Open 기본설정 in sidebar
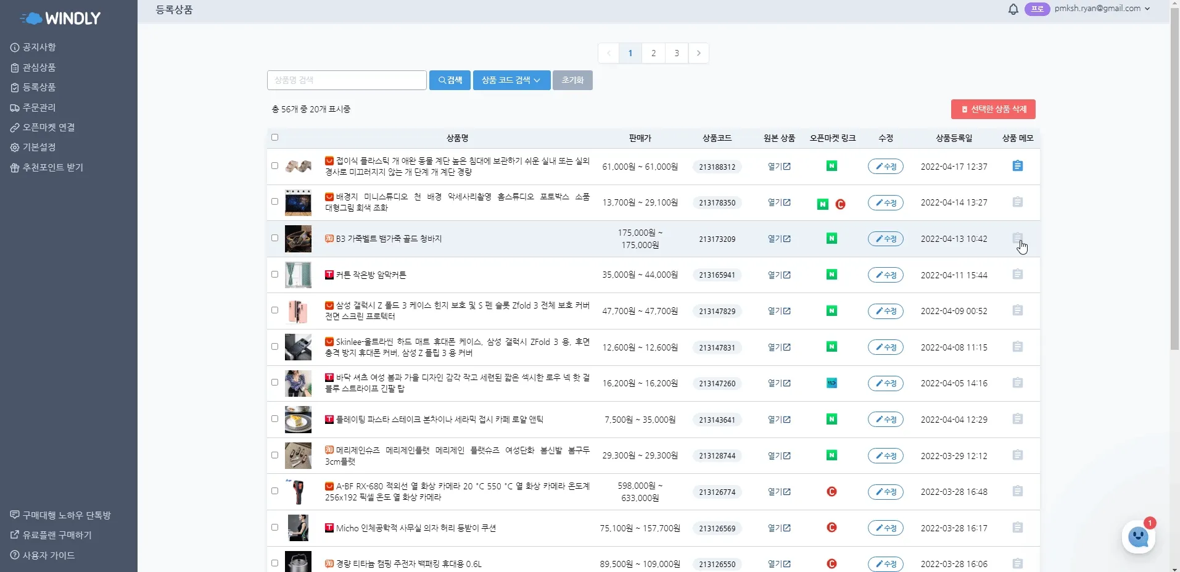 33,147
